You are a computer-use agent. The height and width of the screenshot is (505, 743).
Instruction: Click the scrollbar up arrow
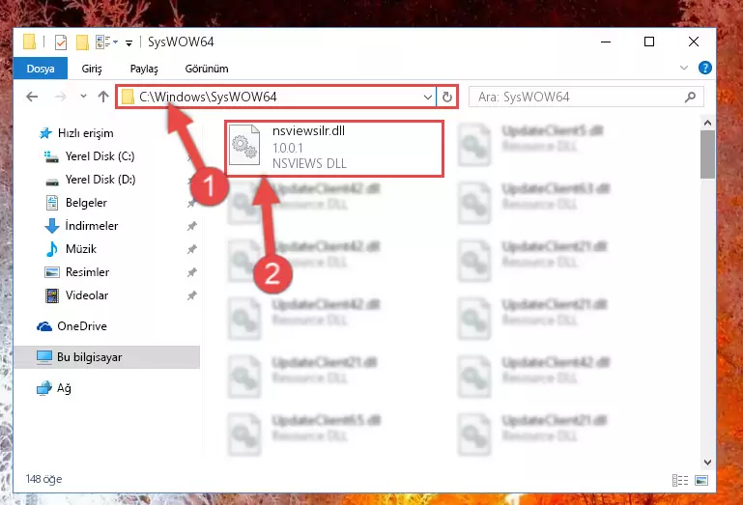tap(707, 124)
